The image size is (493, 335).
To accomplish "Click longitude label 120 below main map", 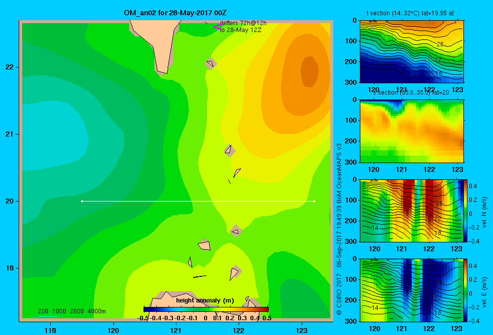I will click(x=113, y=330).
